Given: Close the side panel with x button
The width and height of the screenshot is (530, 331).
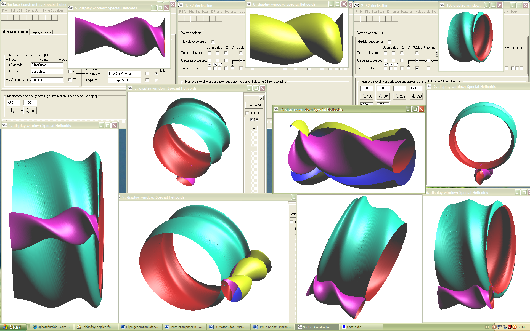Looking at the screenshot, I should [x=261, y=98].
